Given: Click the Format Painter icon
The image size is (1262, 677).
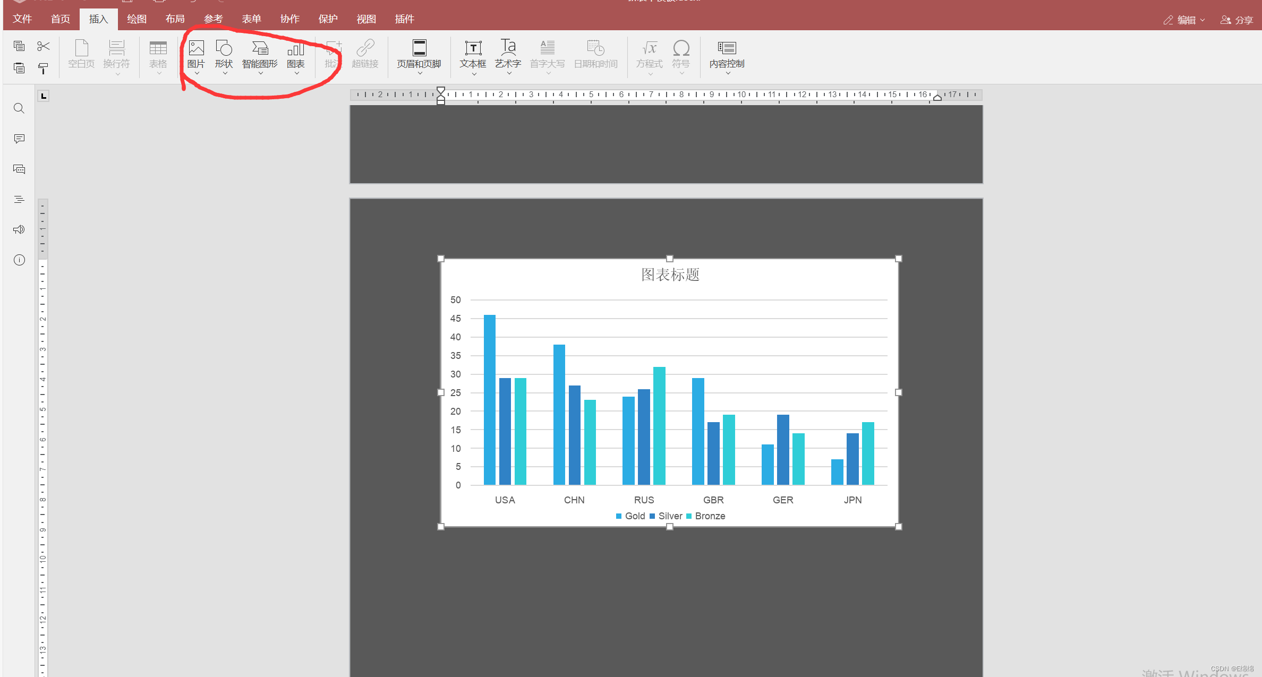Looking at the screenshot, I should (x=44, y=68).
